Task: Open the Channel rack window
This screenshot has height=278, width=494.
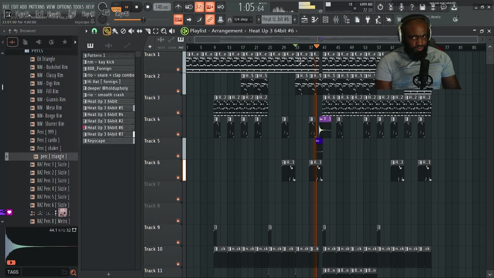Action: (x=325, y=20)
